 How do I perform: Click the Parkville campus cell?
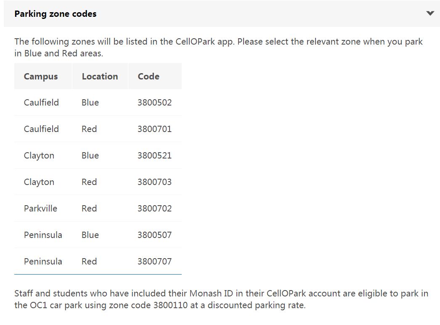[40, 209]
